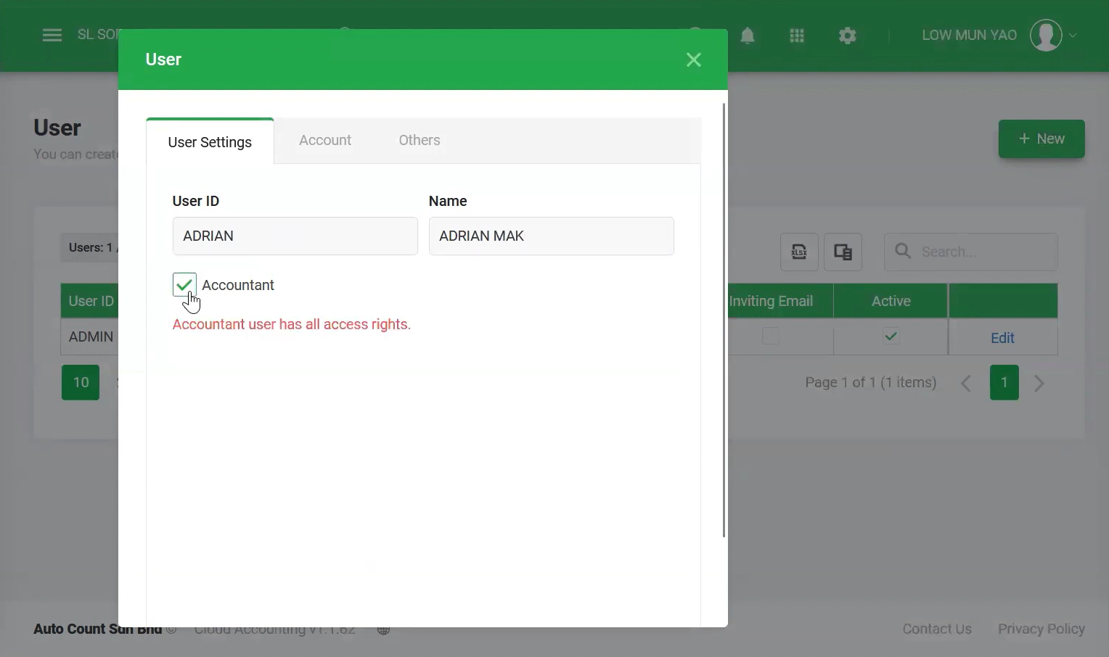Open the Contact Us link
Image resolution: width=1109 pixels, height=657 pixels.
tap(937, 629)
